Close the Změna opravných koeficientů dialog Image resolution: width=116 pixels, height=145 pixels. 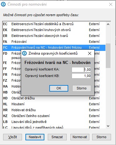click(90, 53)
